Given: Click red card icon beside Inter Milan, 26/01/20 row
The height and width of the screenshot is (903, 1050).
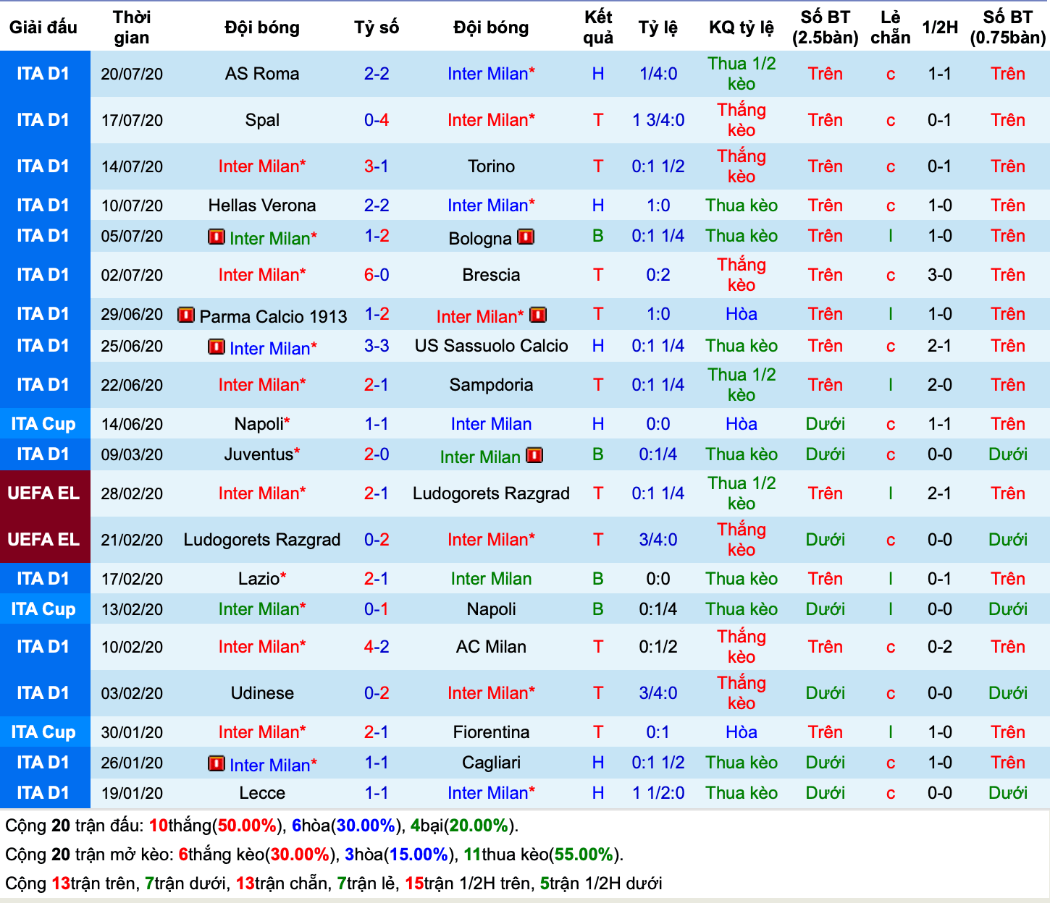Looking at the screenshot, I should click(217, 763).
